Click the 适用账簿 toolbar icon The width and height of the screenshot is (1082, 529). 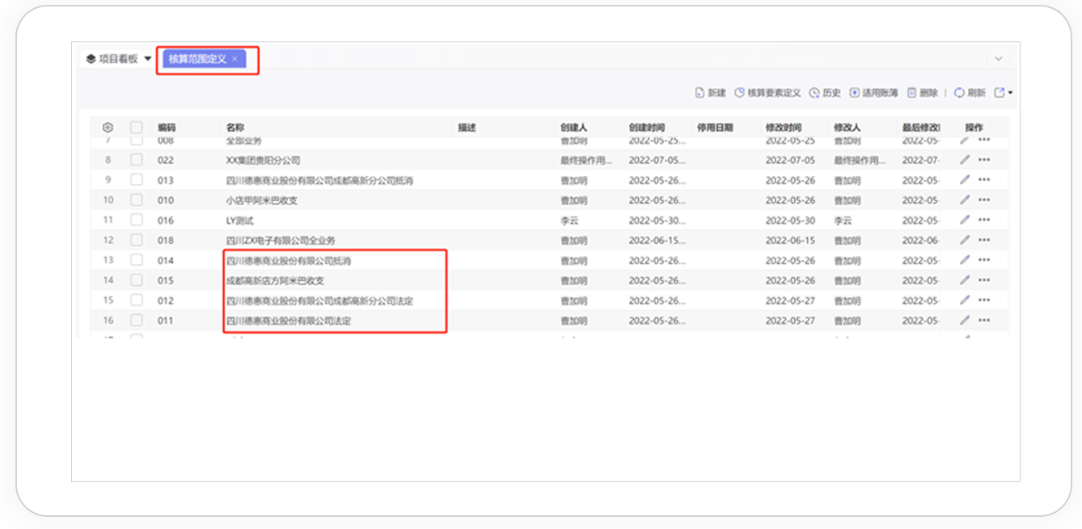click(854, 93)
